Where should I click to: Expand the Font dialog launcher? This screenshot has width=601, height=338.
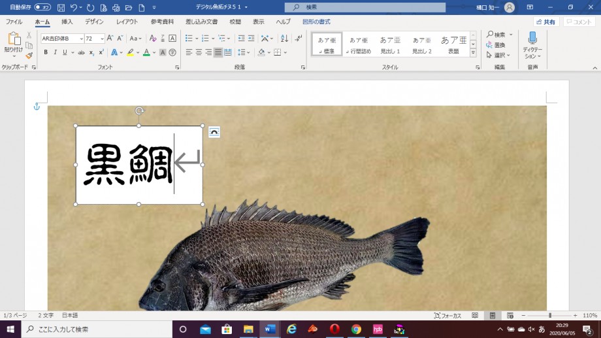pos(177,67)
